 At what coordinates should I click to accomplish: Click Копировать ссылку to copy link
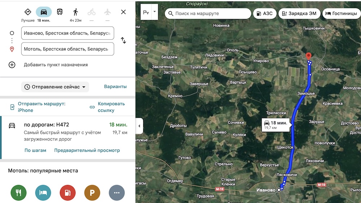tap(107, 107)
